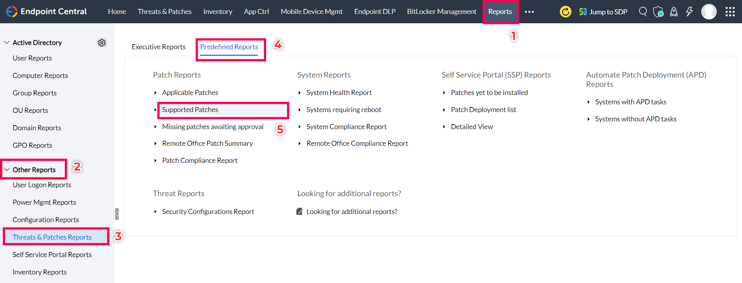Screen dimensions: 742x283
Task: Click the rocket icon in header
Action: (x=674, y=12)
